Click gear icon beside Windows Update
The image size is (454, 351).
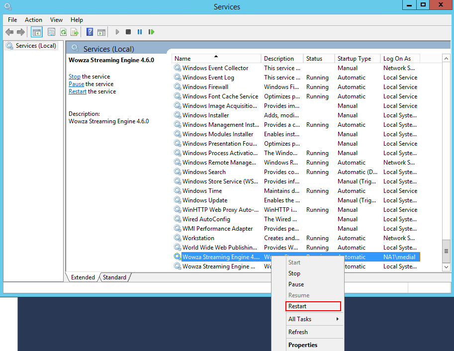point(177,200)
